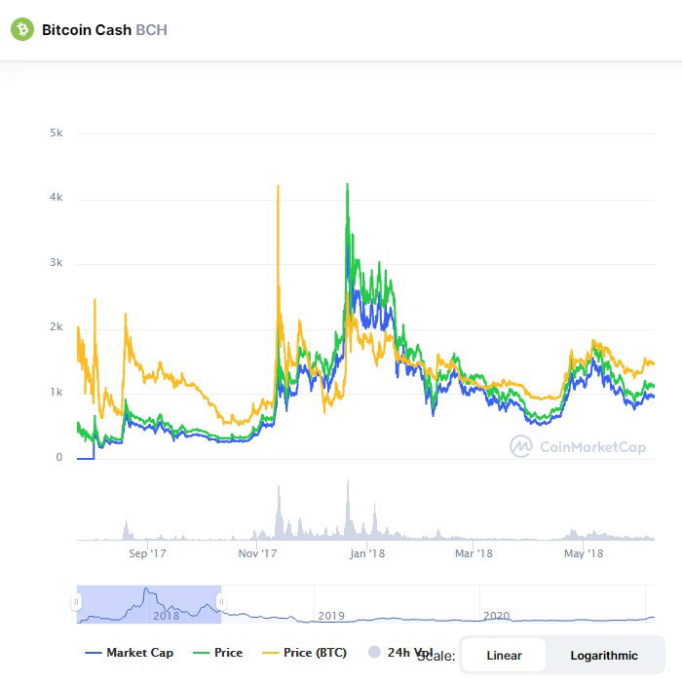Click the 2020 label in the navigator

(x=497, y=616)
